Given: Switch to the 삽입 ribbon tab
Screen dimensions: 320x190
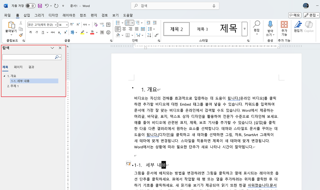Looking at the screenshot, I should pyautogui.click(x=26, y=15).
